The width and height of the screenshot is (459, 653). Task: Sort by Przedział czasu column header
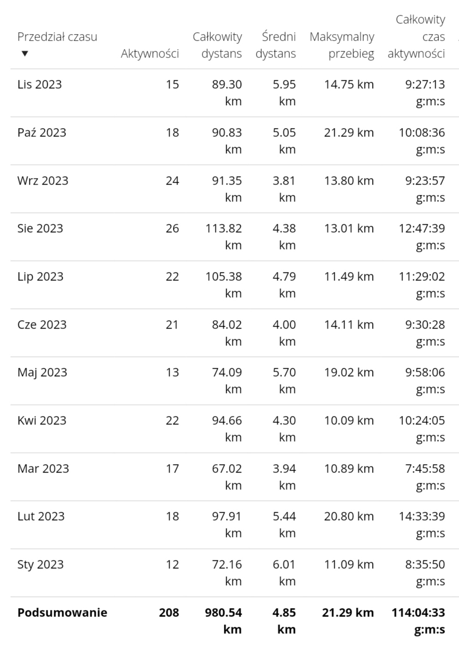point(57,37)
